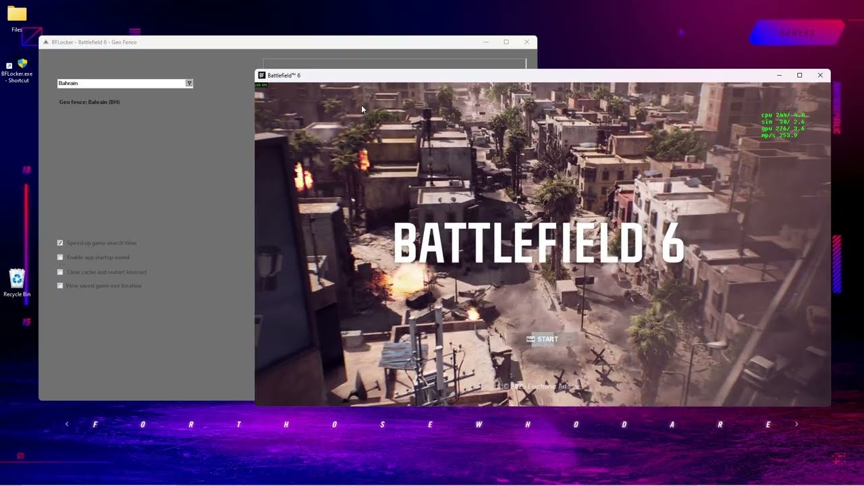864x486 pixels.
Task: Maximize the Battlefield 6 game window
Action: tap(800, 76)
